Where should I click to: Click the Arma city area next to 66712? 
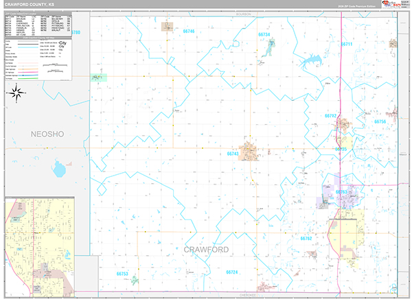[x=344, y=124]
